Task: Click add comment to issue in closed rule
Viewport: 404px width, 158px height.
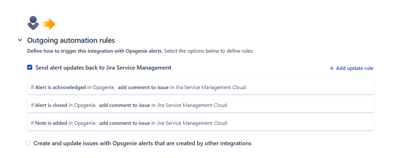Action: [125, 105]
